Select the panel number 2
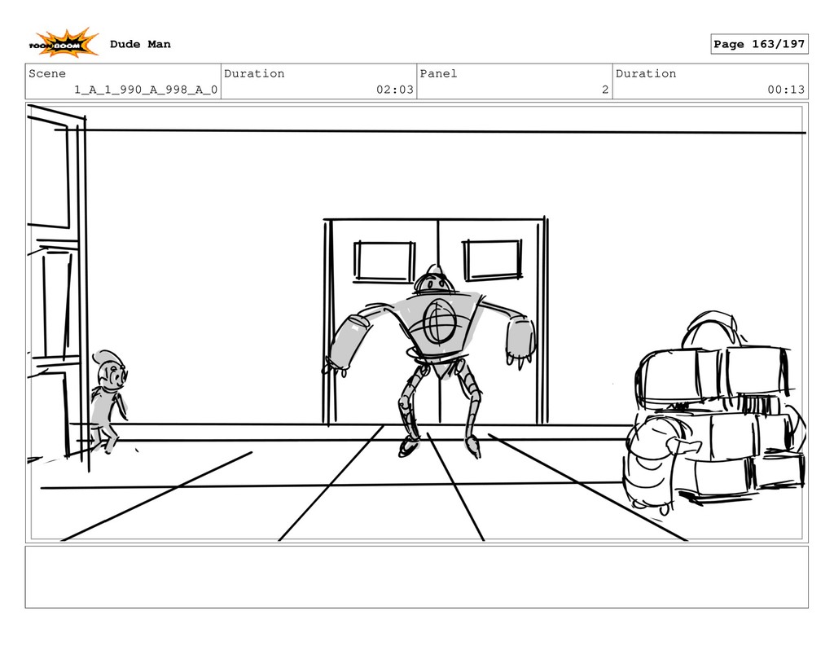The width and height of the screenshot is (834, 646). pos(605,90)
